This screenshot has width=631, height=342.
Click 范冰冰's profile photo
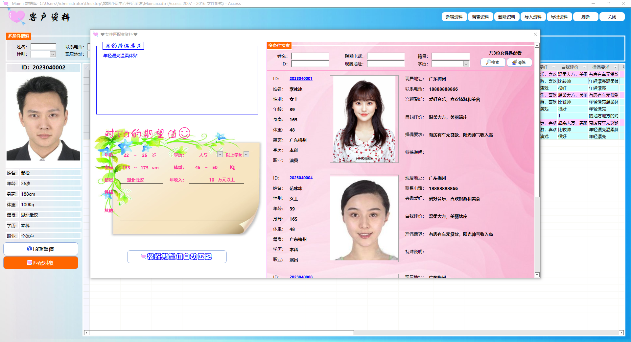[x=364, y=218]
